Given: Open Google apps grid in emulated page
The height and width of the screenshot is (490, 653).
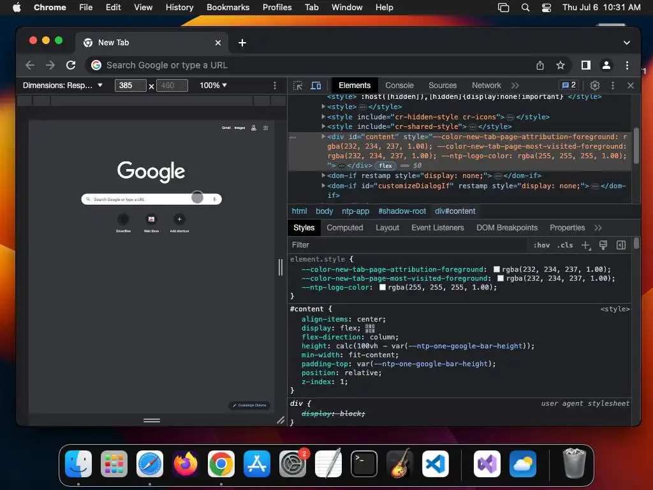Looking at the screenshot, I should click(x=266, y=128).
